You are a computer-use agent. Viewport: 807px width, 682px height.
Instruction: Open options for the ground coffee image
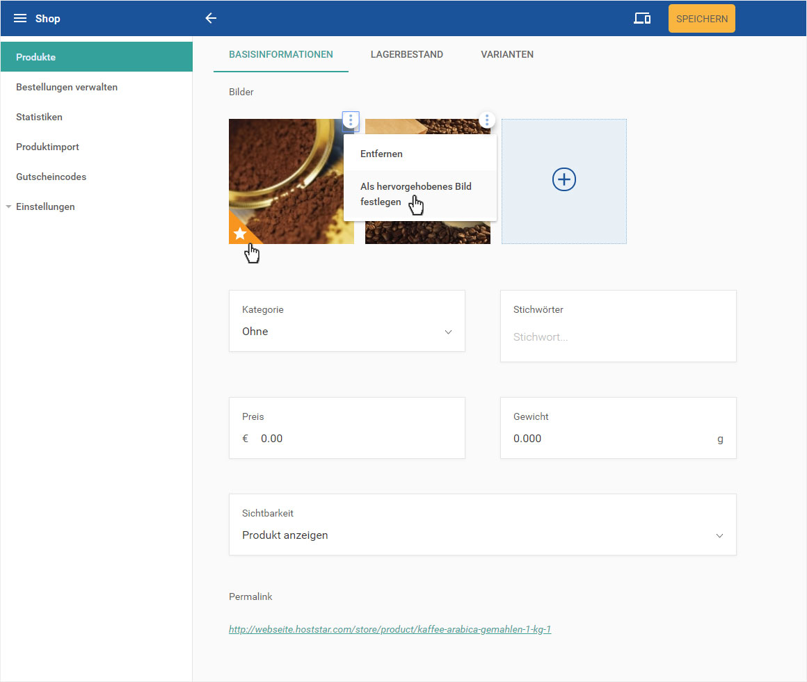click(351, 120)
